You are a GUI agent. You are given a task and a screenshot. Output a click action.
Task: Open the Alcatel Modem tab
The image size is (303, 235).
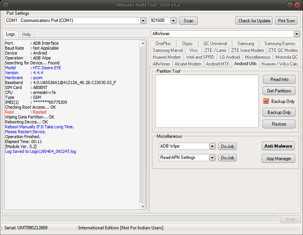tap(188, 64)
